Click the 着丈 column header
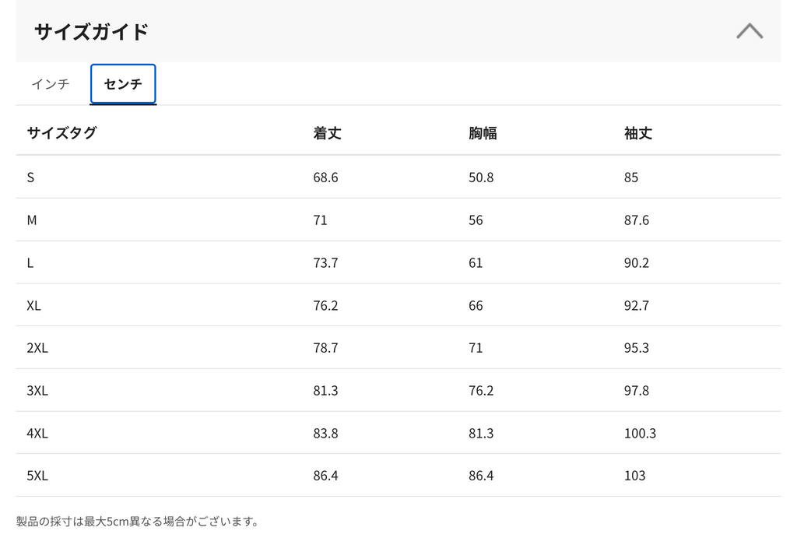This screenshot has height=559, width=797. [x=327, y=133]
